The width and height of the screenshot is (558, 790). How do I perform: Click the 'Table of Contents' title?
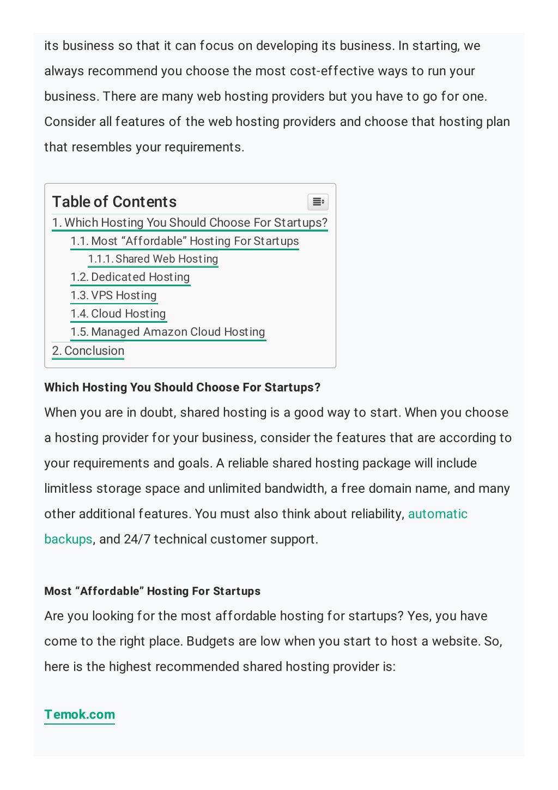coord(114,202)
